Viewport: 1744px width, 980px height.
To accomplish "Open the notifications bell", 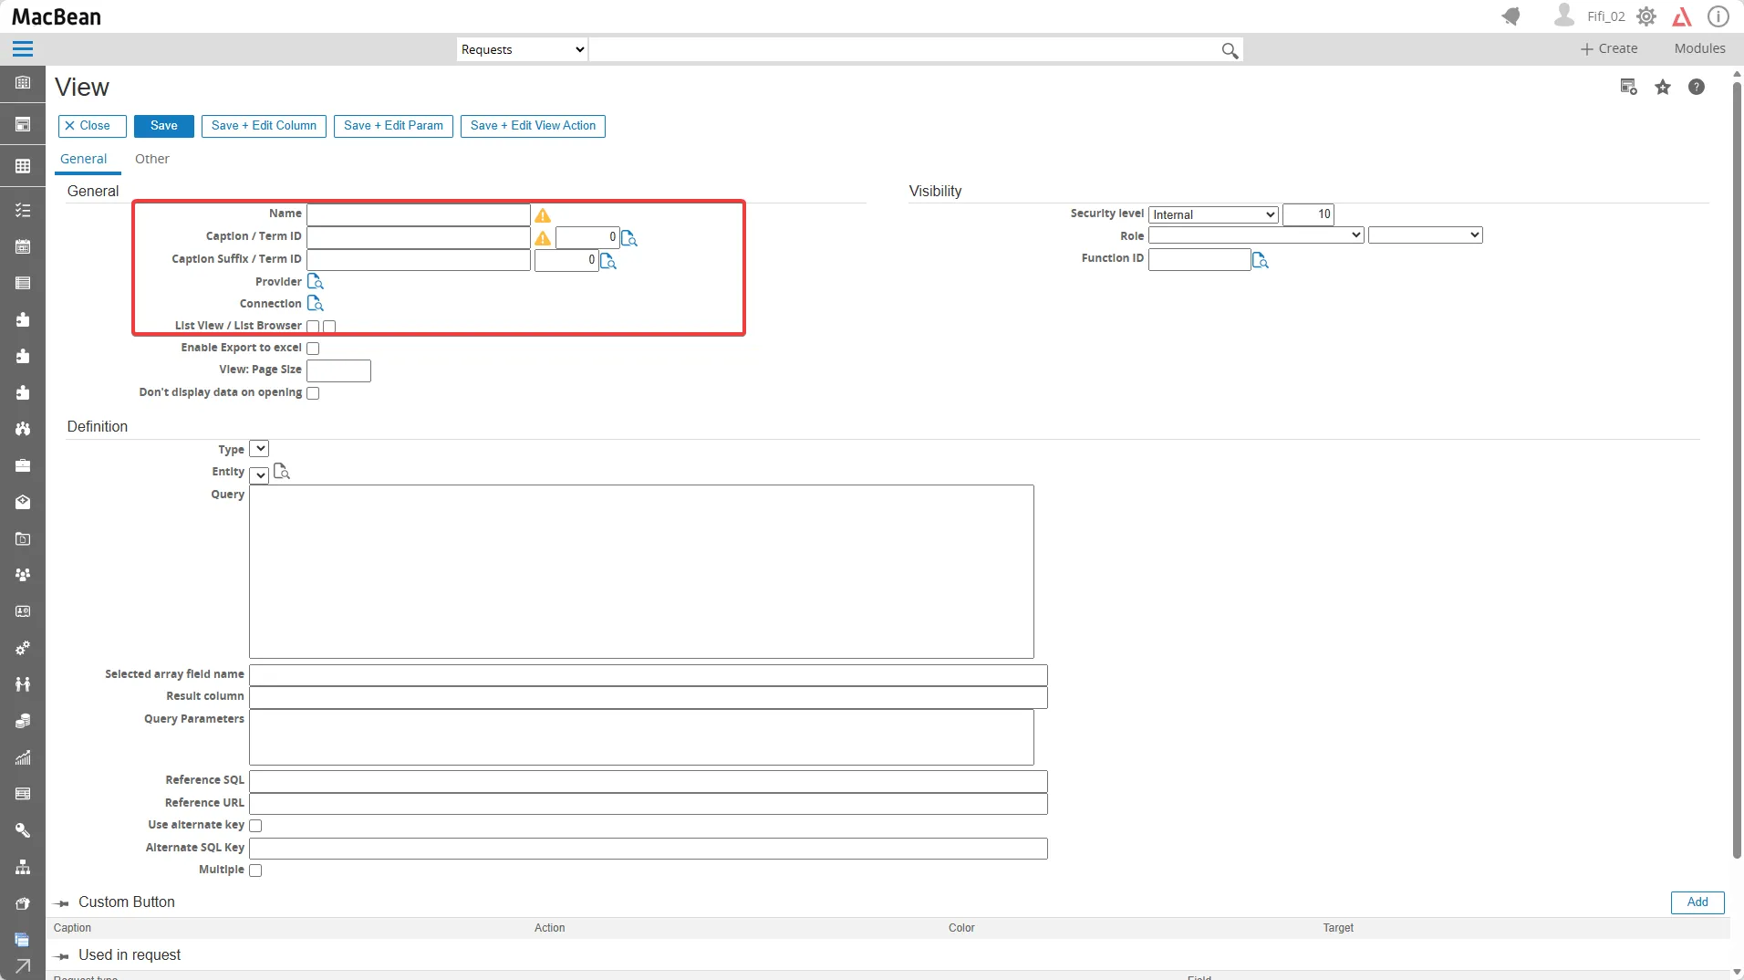I will 1511,16.
